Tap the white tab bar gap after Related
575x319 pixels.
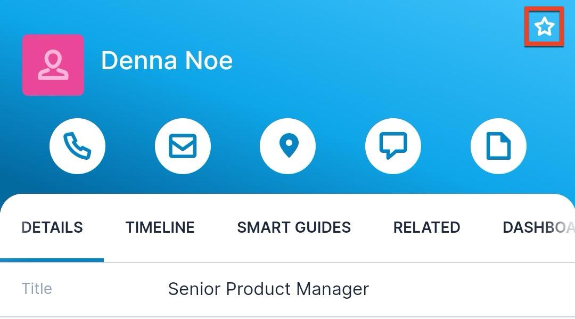[481, 227]
